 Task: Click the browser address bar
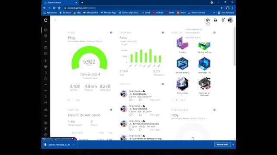click(142, 8)
